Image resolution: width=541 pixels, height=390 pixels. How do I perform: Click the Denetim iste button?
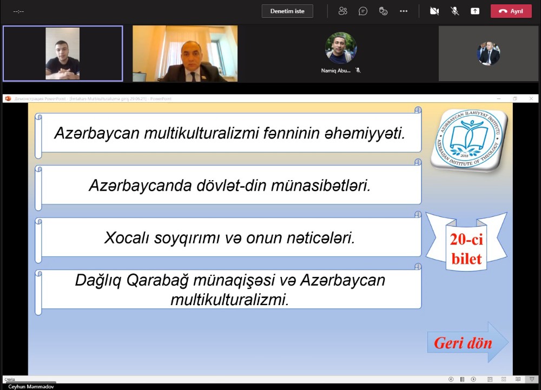[x=287, y=11]
